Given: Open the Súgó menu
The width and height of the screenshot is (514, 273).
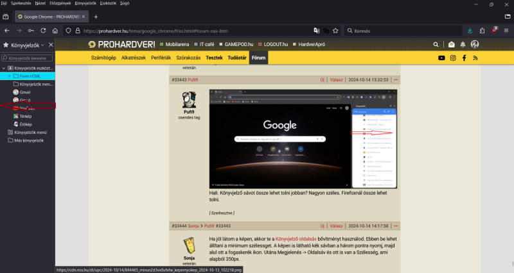Looking at the screenshot, I should tap(125, 3).
